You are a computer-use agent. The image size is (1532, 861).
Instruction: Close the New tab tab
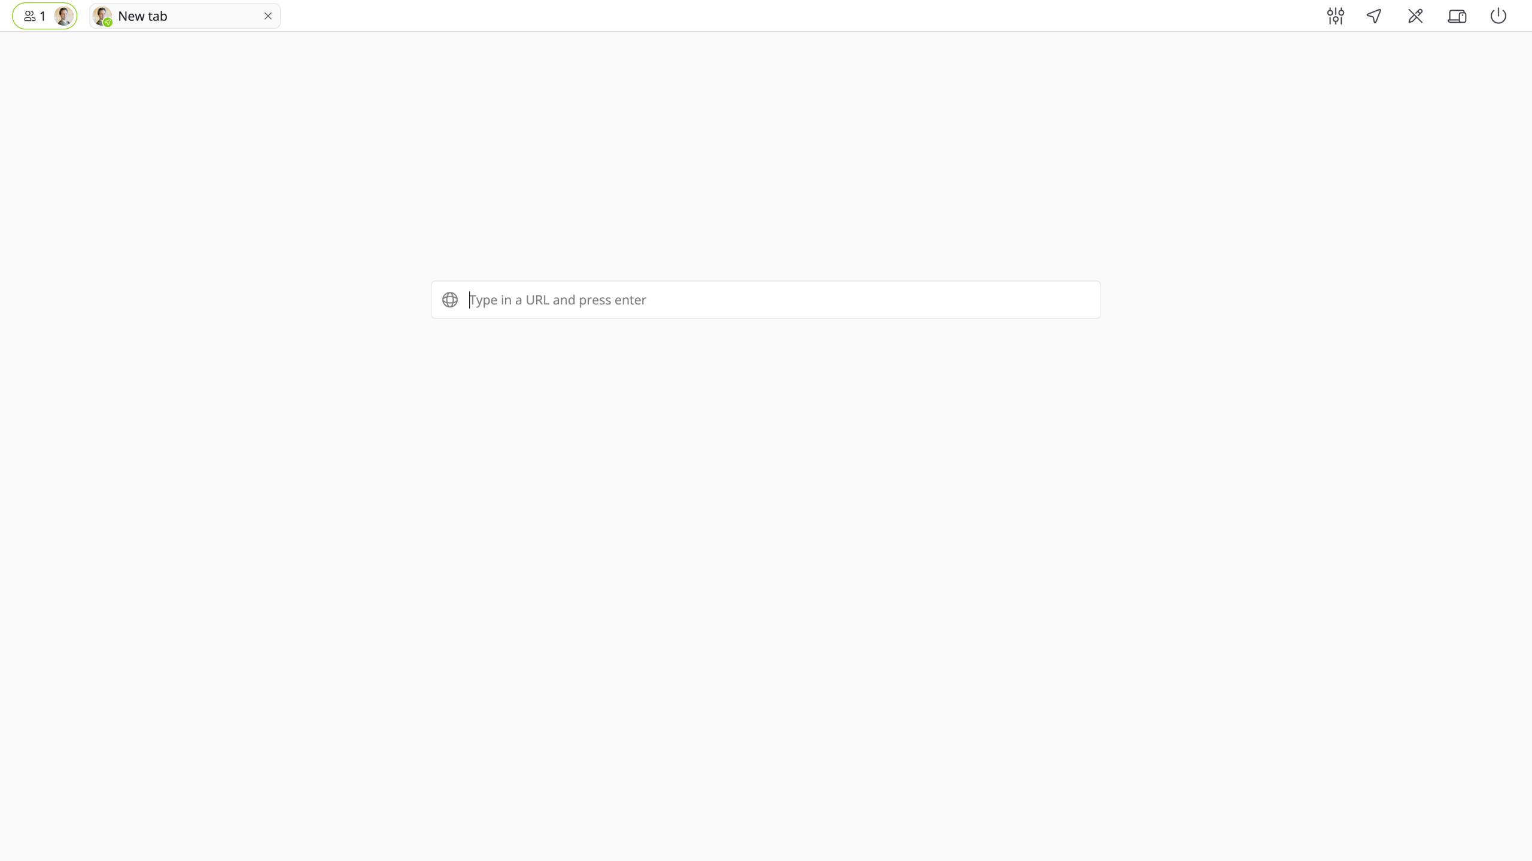pyautogui.click(x=268, y=16)
